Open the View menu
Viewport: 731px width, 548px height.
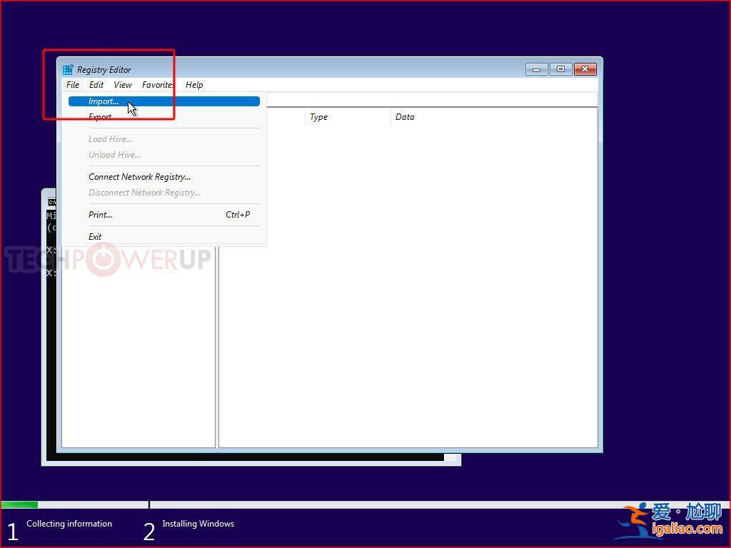click(121, 84)
